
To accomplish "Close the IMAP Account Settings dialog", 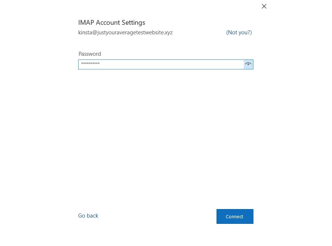I will (264, 6).
